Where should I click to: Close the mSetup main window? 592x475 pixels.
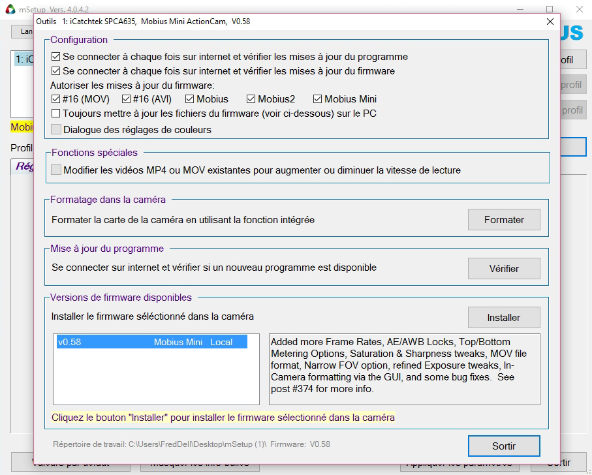580,9
